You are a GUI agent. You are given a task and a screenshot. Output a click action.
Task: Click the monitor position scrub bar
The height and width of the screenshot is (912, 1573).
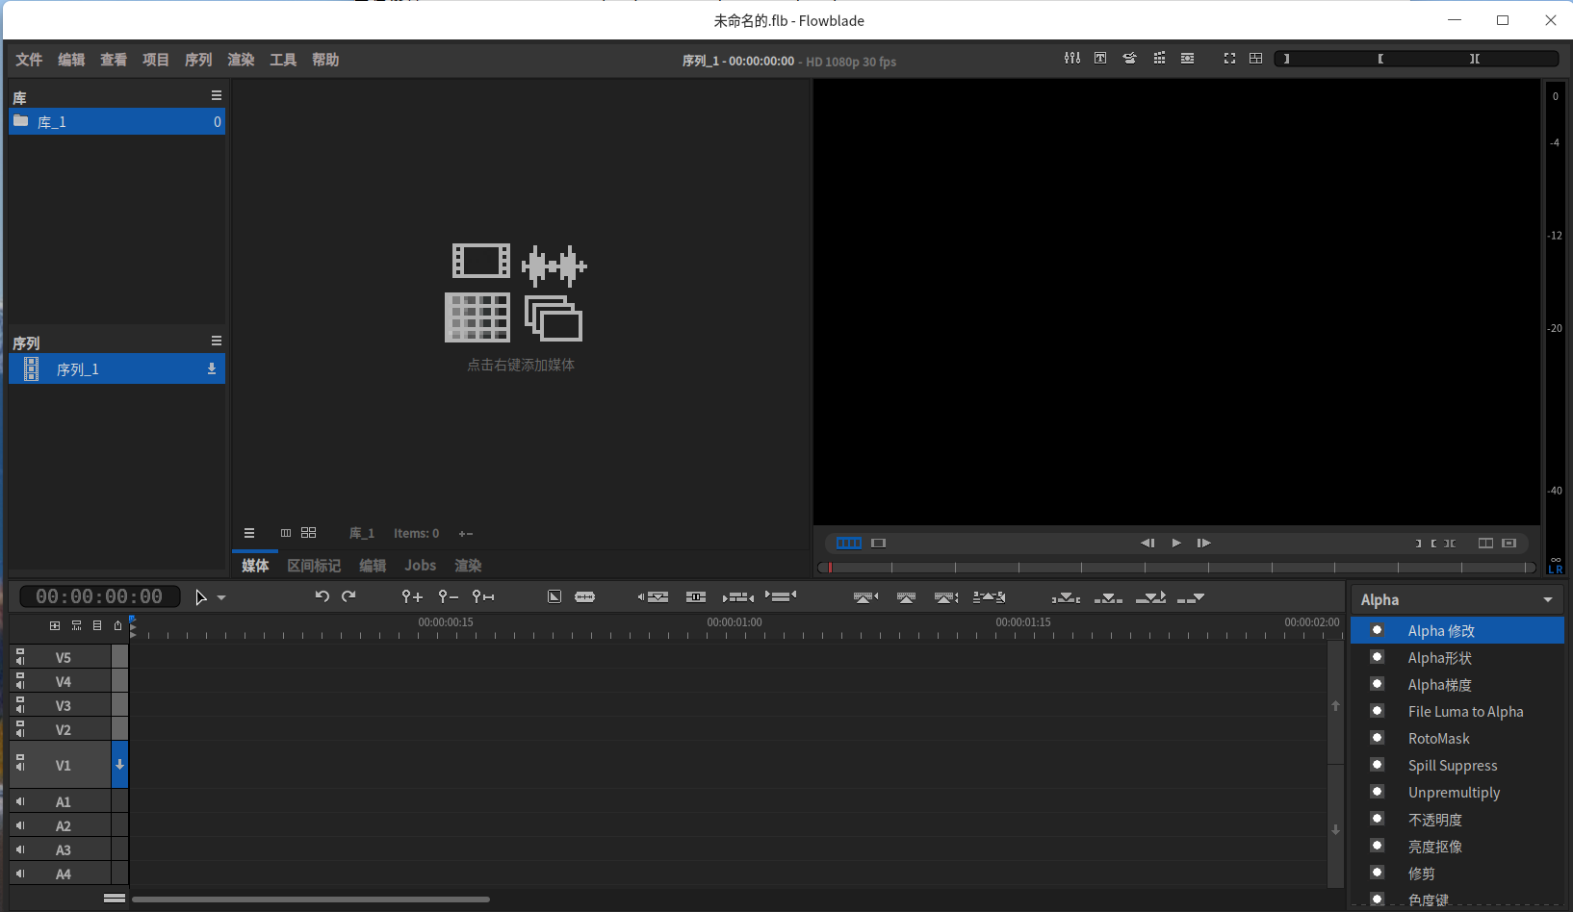[x=1176, y=568]
